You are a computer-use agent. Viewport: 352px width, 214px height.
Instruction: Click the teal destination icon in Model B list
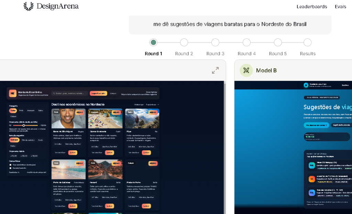coord(312,165)
